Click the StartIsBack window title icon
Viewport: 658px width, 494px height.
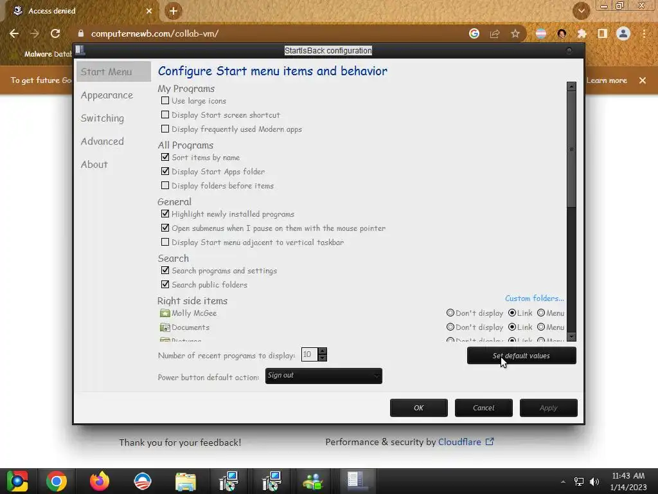pos(80,50)
